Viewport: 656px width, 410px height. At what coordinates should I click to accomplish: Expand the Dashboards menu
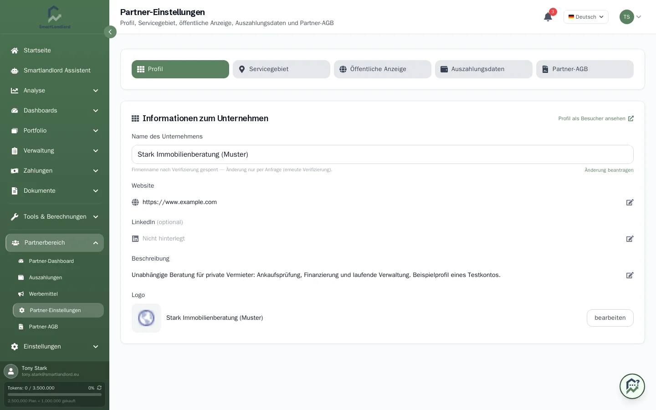pyautogui.click(x=55, y=111)
